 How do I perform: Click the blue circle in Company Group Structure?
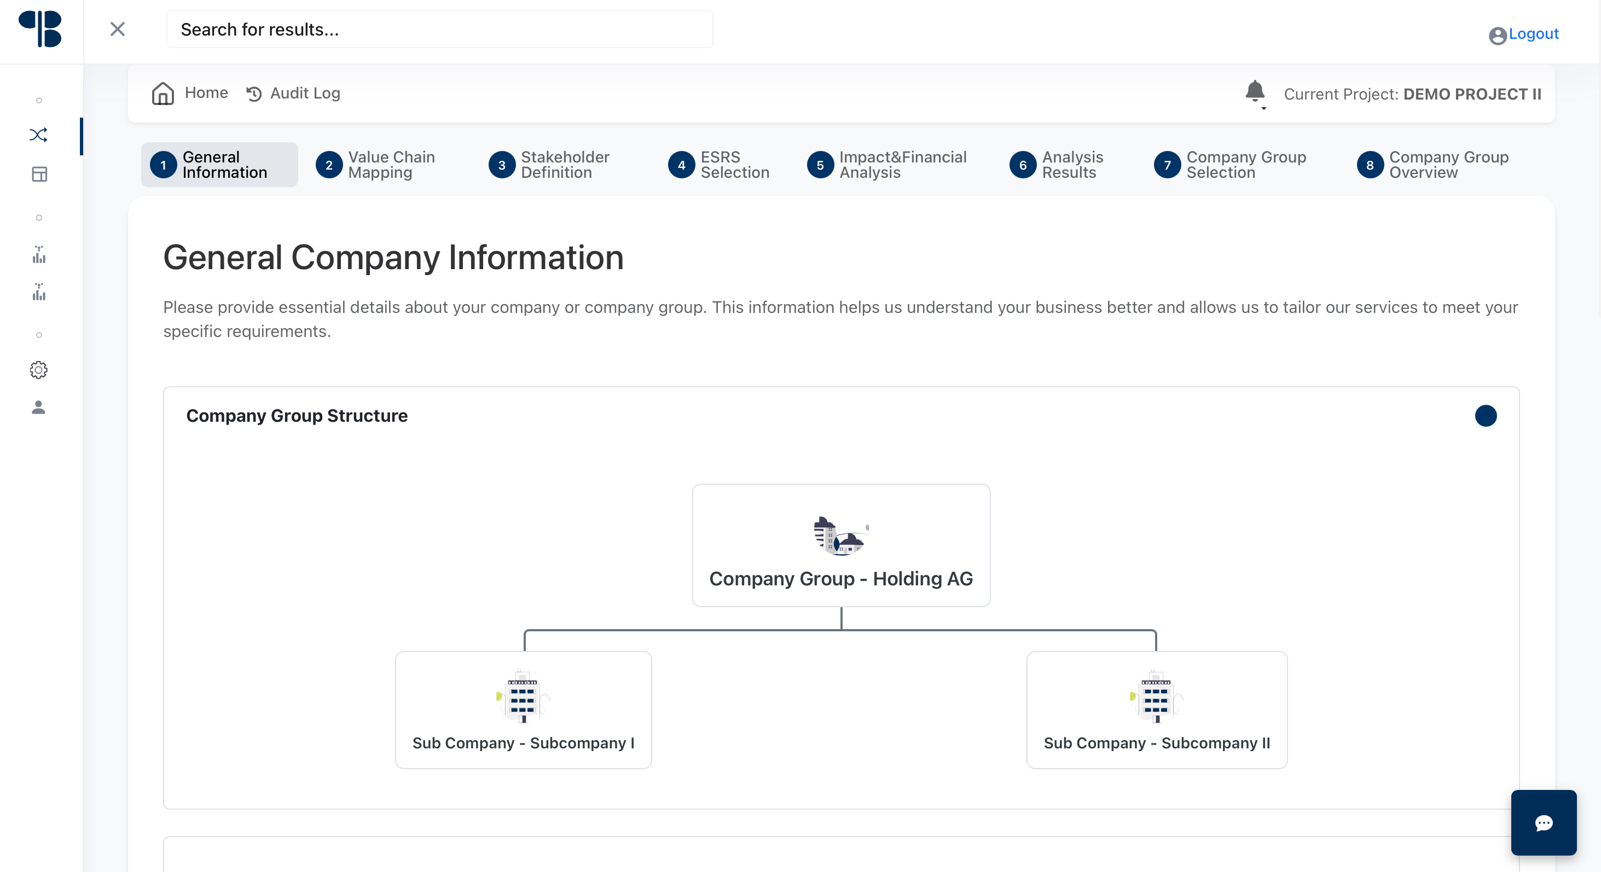pos(1486,416)
